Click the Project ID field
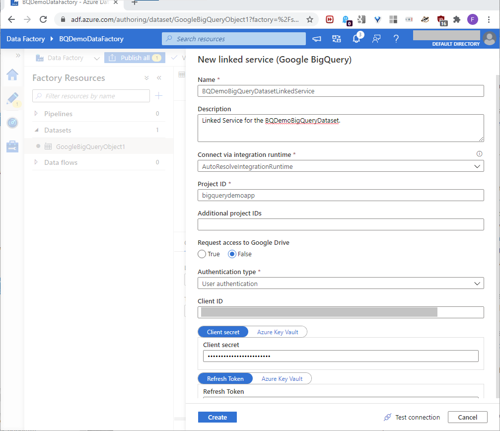The width and height of the screenshot is (500, 431). tap(341, 195)
